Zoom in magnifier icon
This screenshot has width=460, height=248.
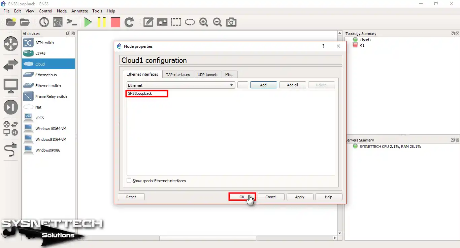pyautogui.click(x=204, y=23)
